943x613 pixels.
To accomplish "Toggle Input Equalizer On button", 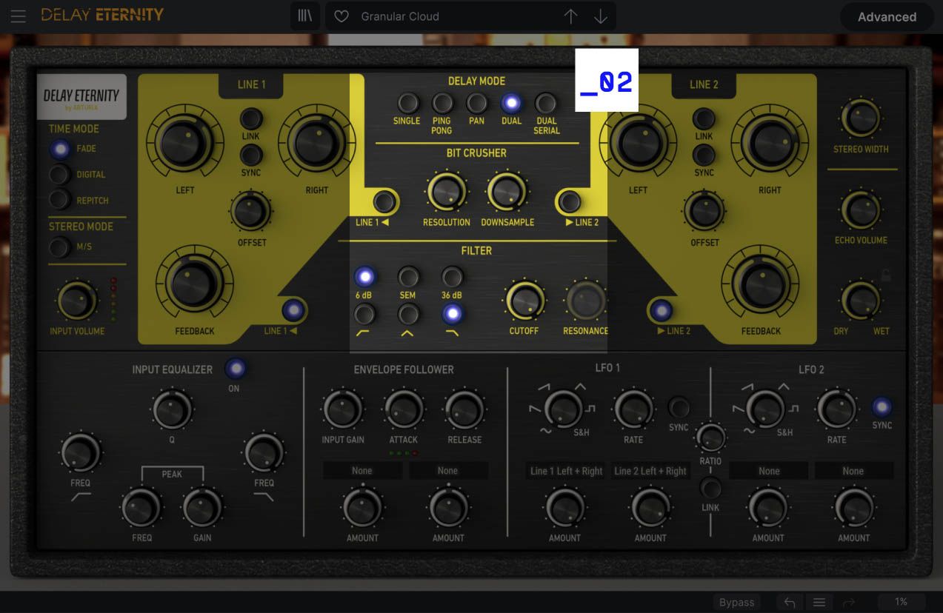I will pyautogui.click(x=236, y=368).
